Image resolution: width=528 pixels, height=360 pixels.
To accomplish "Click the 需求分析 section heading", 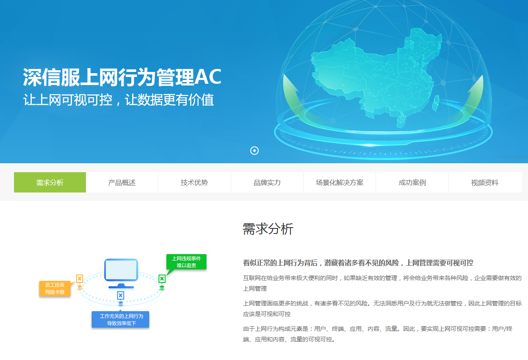I will click(268, 229).
